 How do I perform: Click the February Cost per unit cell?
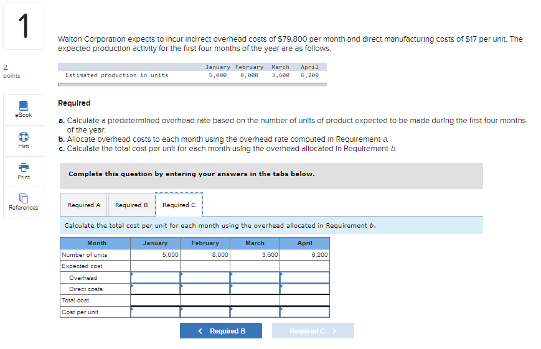[205, 312]
